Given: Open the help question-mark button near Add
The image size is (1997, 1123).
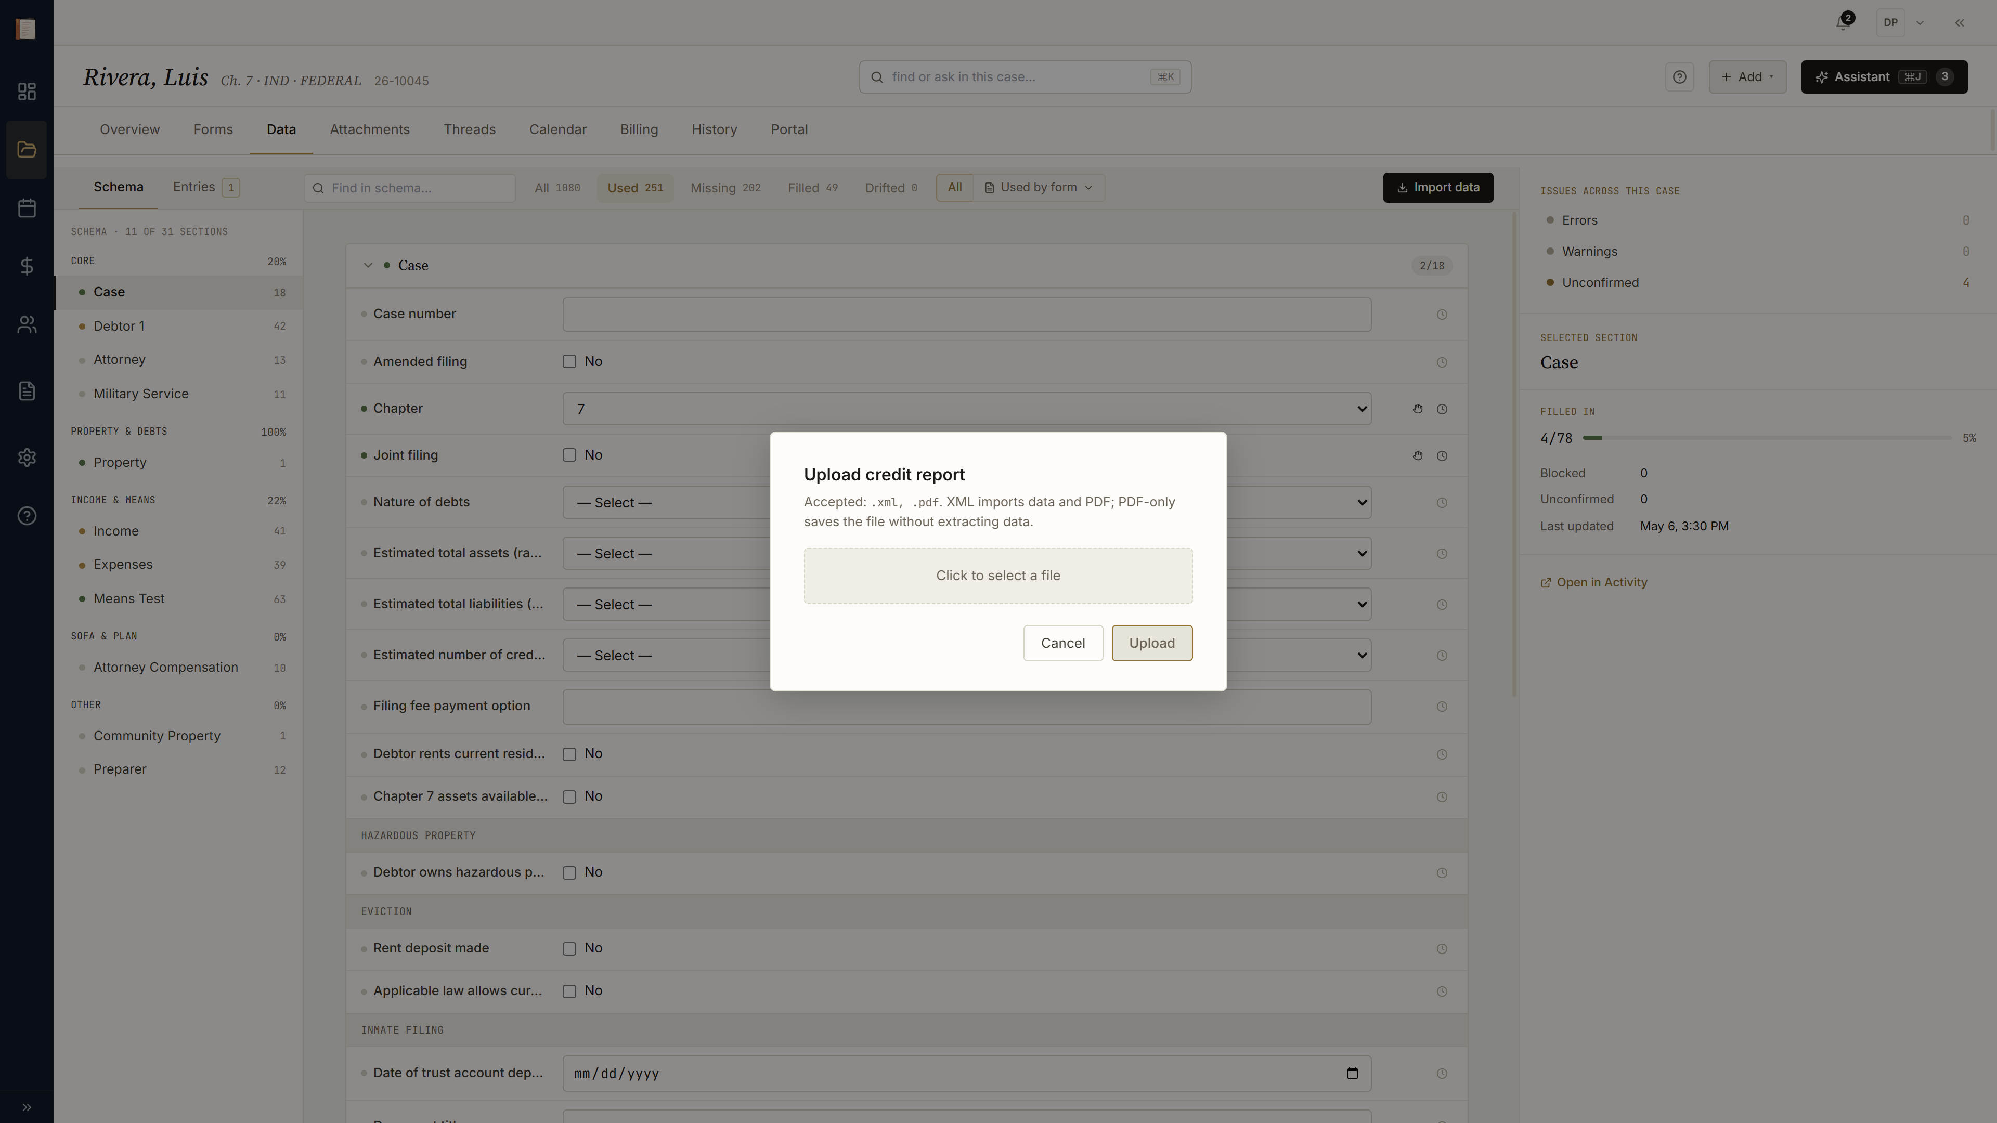Looking at the screenshot, I should point(1679,77).
